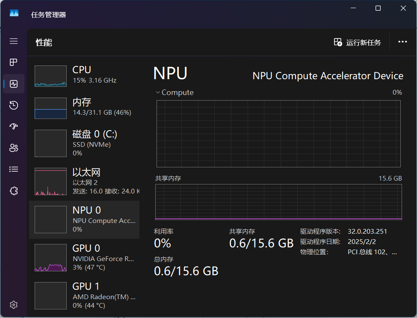The height and width of the screenshot is (318, 417).
Task: Open the hamburger navigation menu
Action: pyautogui.click(x=14, y=41)
